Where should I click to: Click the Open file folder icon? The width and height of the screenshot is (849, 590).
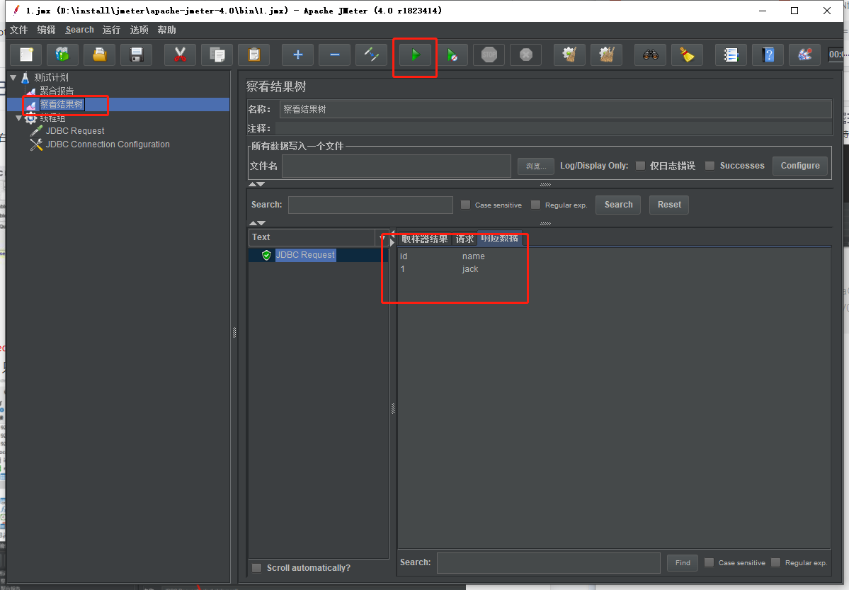point(100,55)
